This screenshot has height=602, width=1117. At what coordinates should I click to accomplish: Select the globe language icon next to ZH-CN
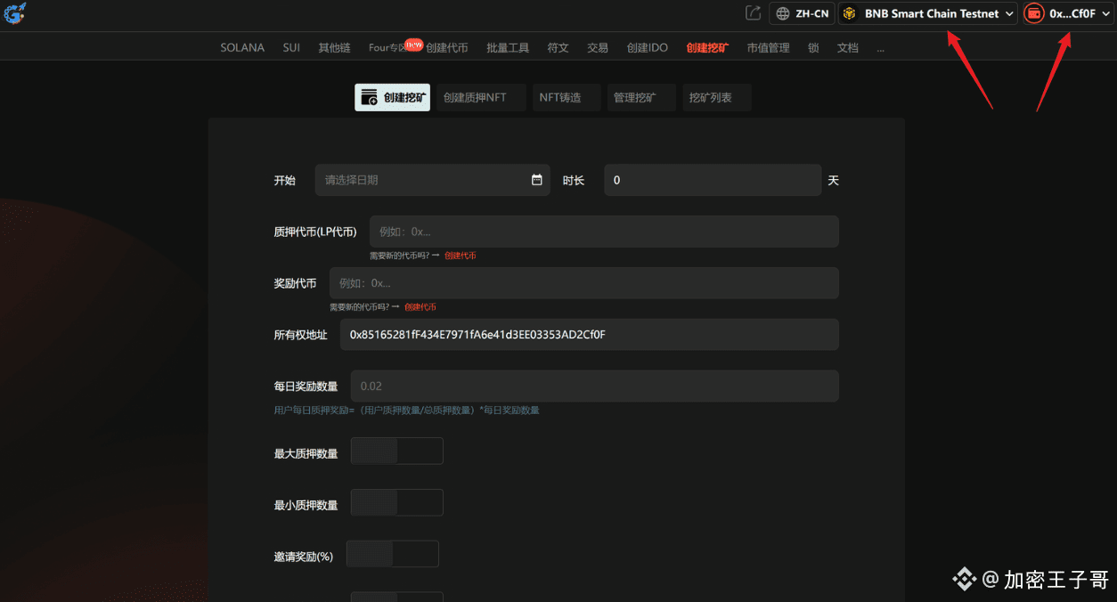click(785, 13)
